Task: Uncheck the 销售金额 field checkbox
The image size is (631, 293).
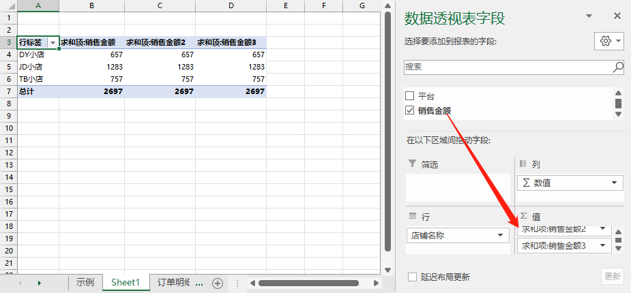Action: pos(409,110)
